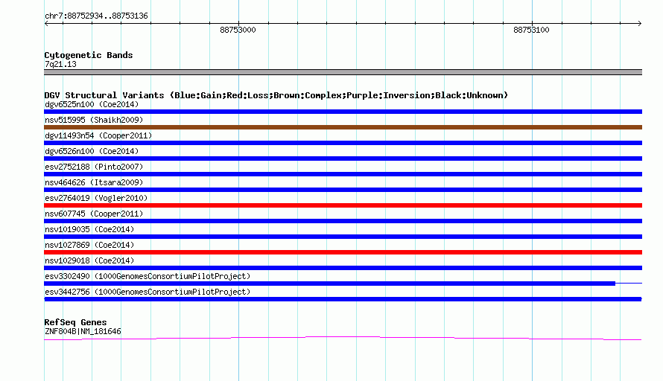Click the dgv6526n100 (Coe2014) label
Screen dimensions: 663x381
click(x=92, y=151)
